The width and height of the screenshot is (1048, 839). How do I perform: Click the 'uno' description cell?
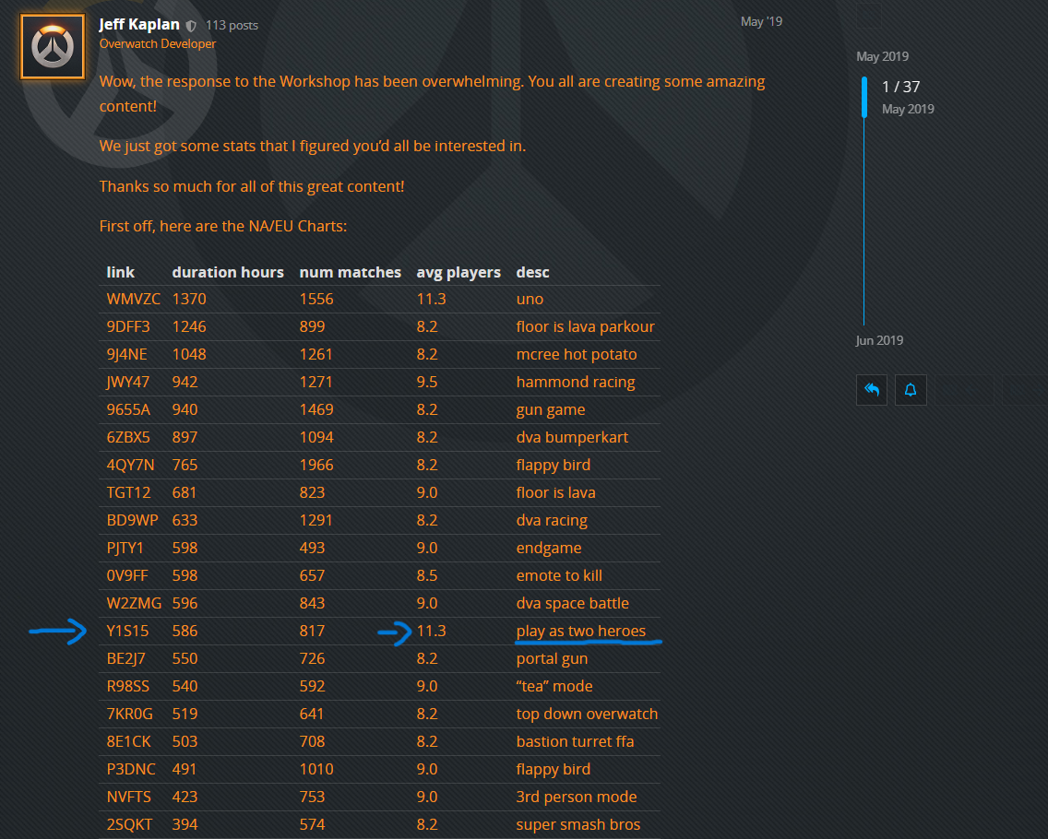click(x=530, y=300)
